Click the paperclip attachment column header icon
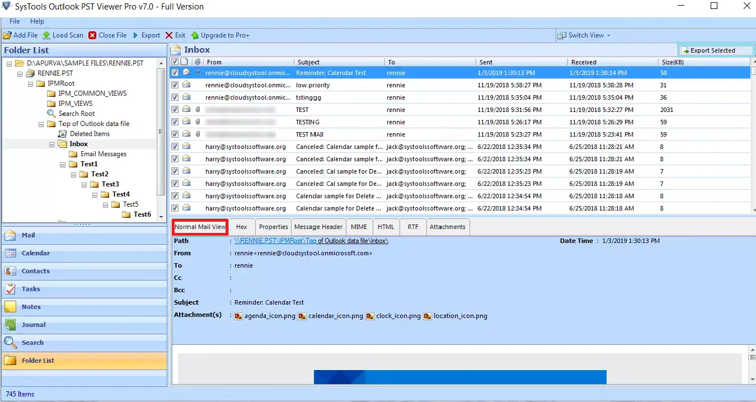The width and height of the screenshot is (756, 402). (198, 62)
